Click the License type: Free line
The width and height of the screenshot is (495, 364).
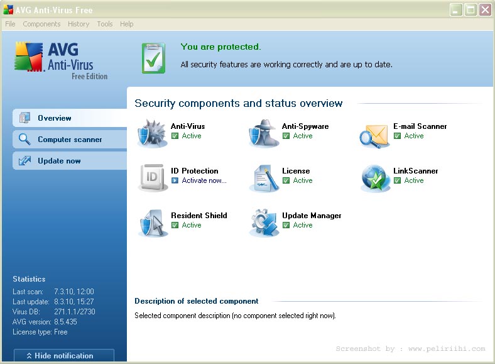[40, 332]
